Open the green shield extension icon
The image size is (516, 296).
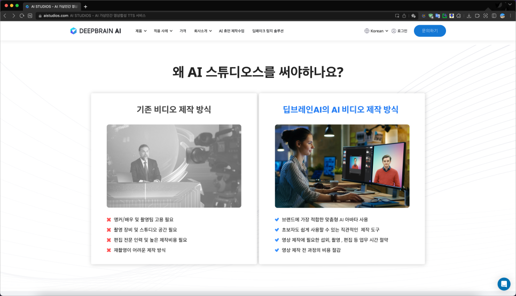[x=431, y=15]
